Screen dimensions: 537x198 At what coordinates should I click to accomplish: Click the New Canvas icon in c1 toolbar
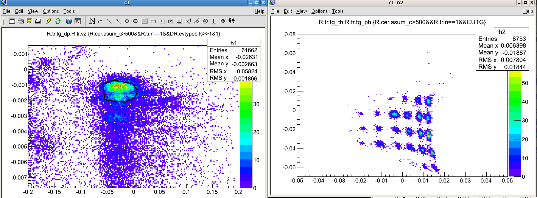click(12, 21)
